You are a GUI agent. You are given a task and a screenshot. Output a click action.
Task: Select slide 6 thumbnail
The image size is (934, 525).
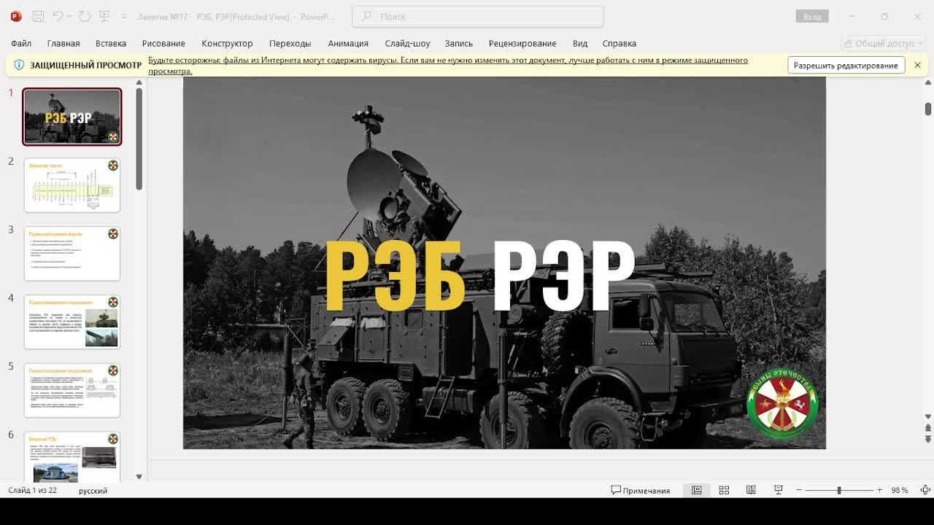click(72, 457)
